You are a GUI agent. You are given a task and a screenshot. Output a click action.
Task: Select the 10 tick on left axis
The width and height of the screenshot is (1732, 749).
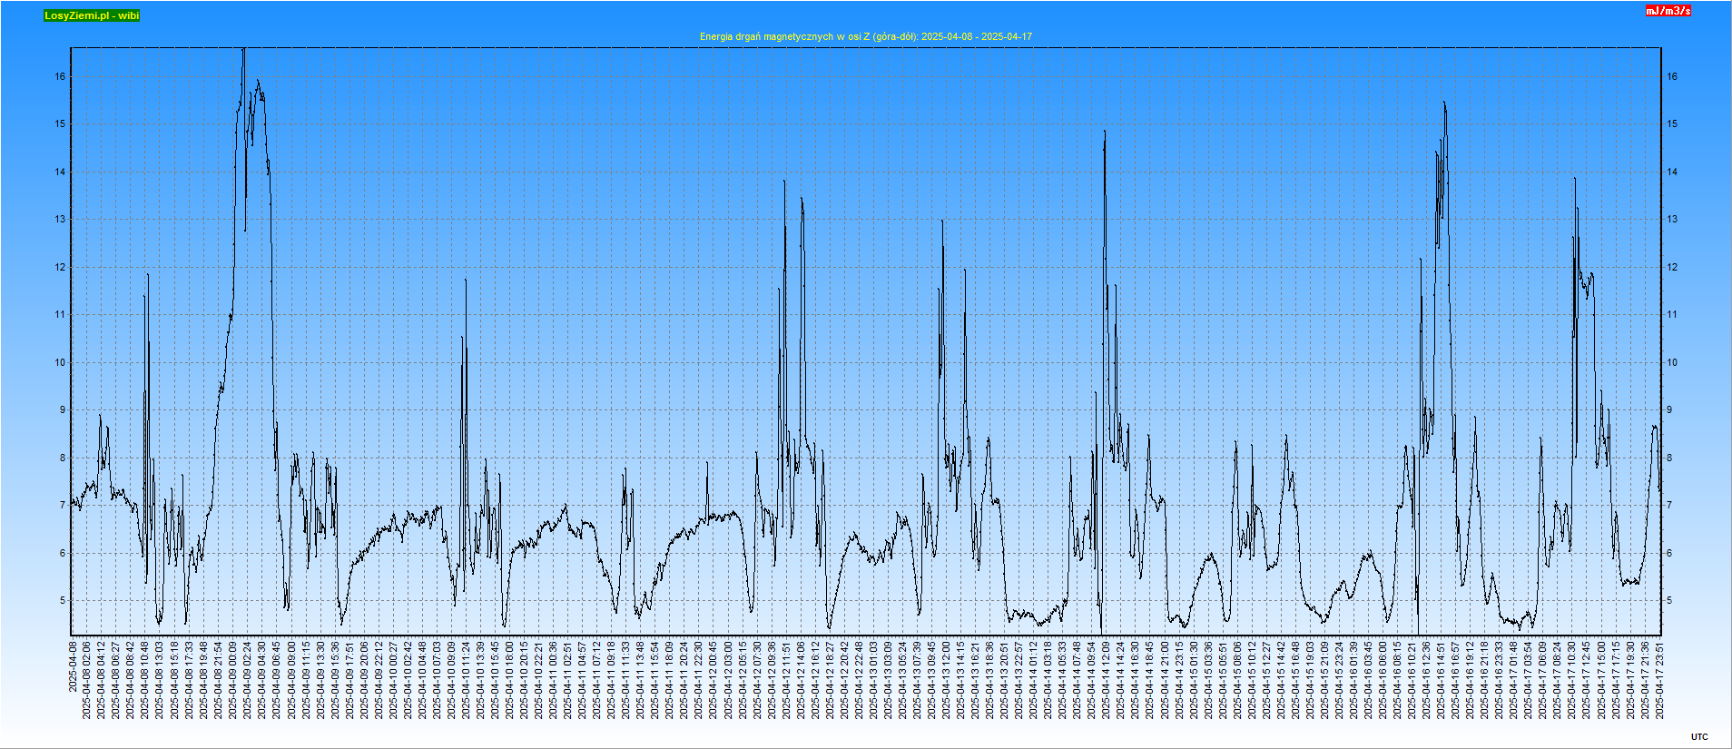tap(60, 363)
